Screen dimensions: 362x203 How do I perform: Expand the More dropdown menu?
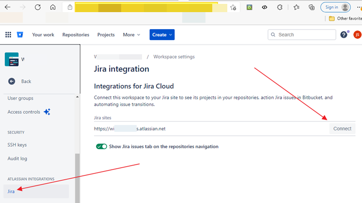(x=132, y=34)
